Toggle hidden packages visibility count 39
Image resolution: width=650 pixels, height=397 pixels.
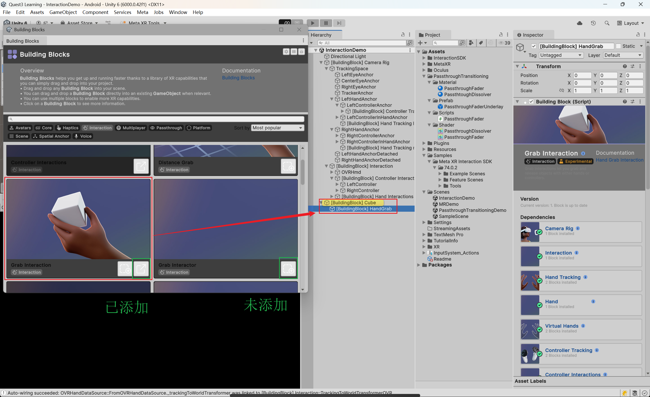pyautogui.click(x=504, y=43)
